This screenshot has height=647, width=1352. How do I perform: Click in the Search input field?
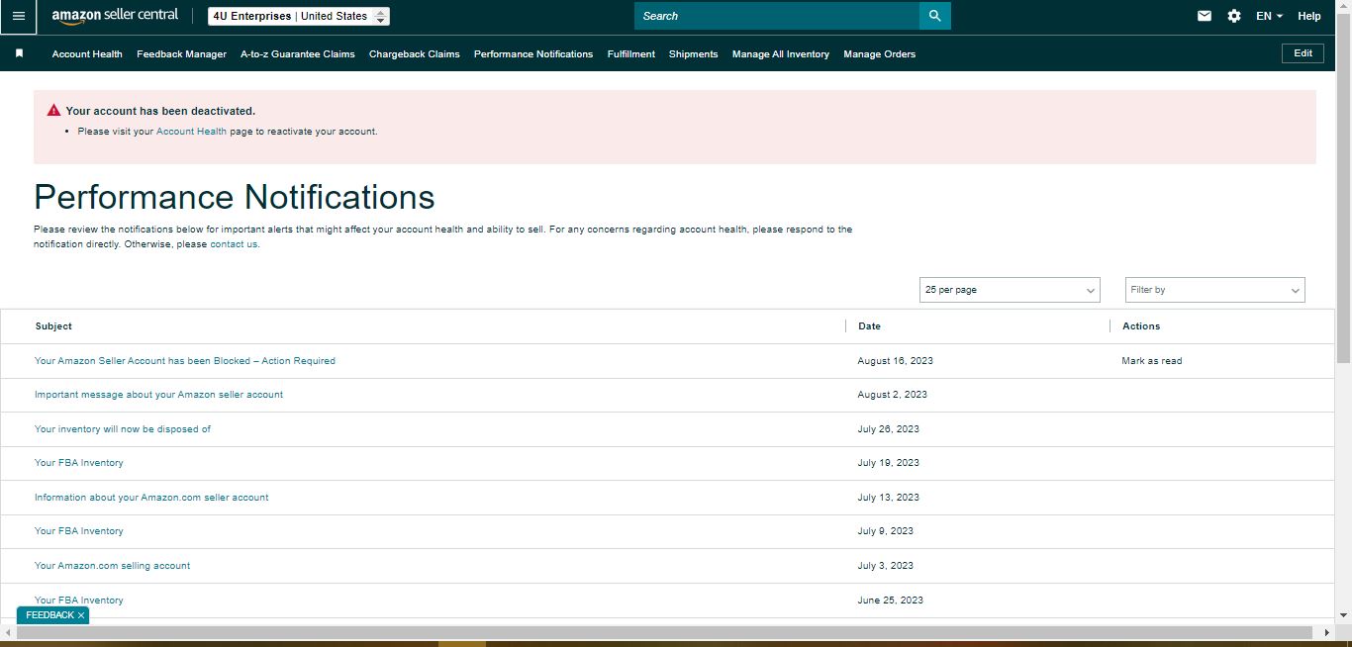(777, 16)
